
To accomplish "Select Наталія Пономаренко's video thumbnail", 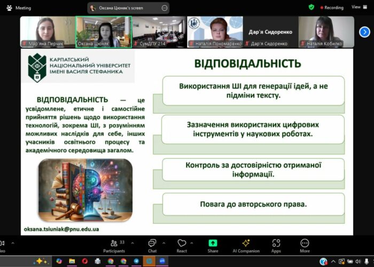I will point(215,32).
